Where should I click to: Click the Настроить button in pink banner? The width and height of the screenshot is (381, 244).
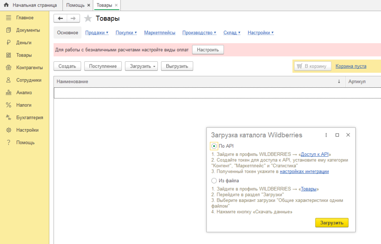208,50
